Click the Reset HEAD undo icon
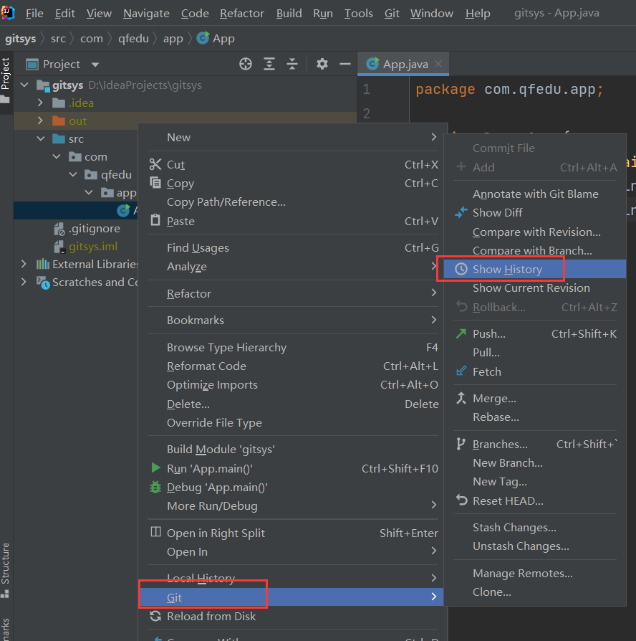The height and width of the screenshot is (641, 636). (x=461, y=500)
